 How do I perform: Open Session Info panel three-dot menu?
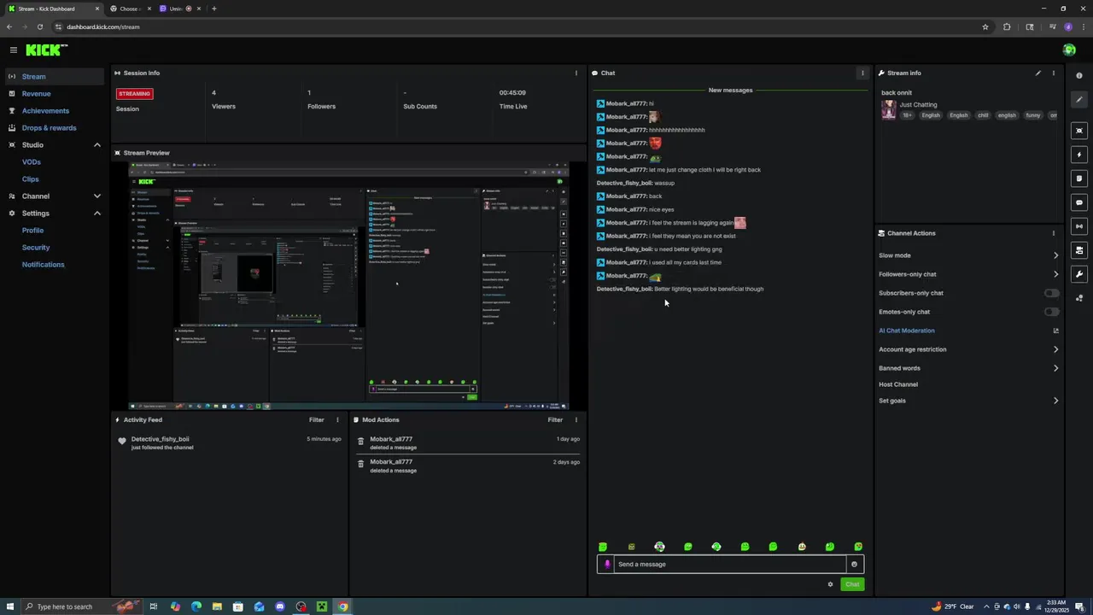click(576, 73)
